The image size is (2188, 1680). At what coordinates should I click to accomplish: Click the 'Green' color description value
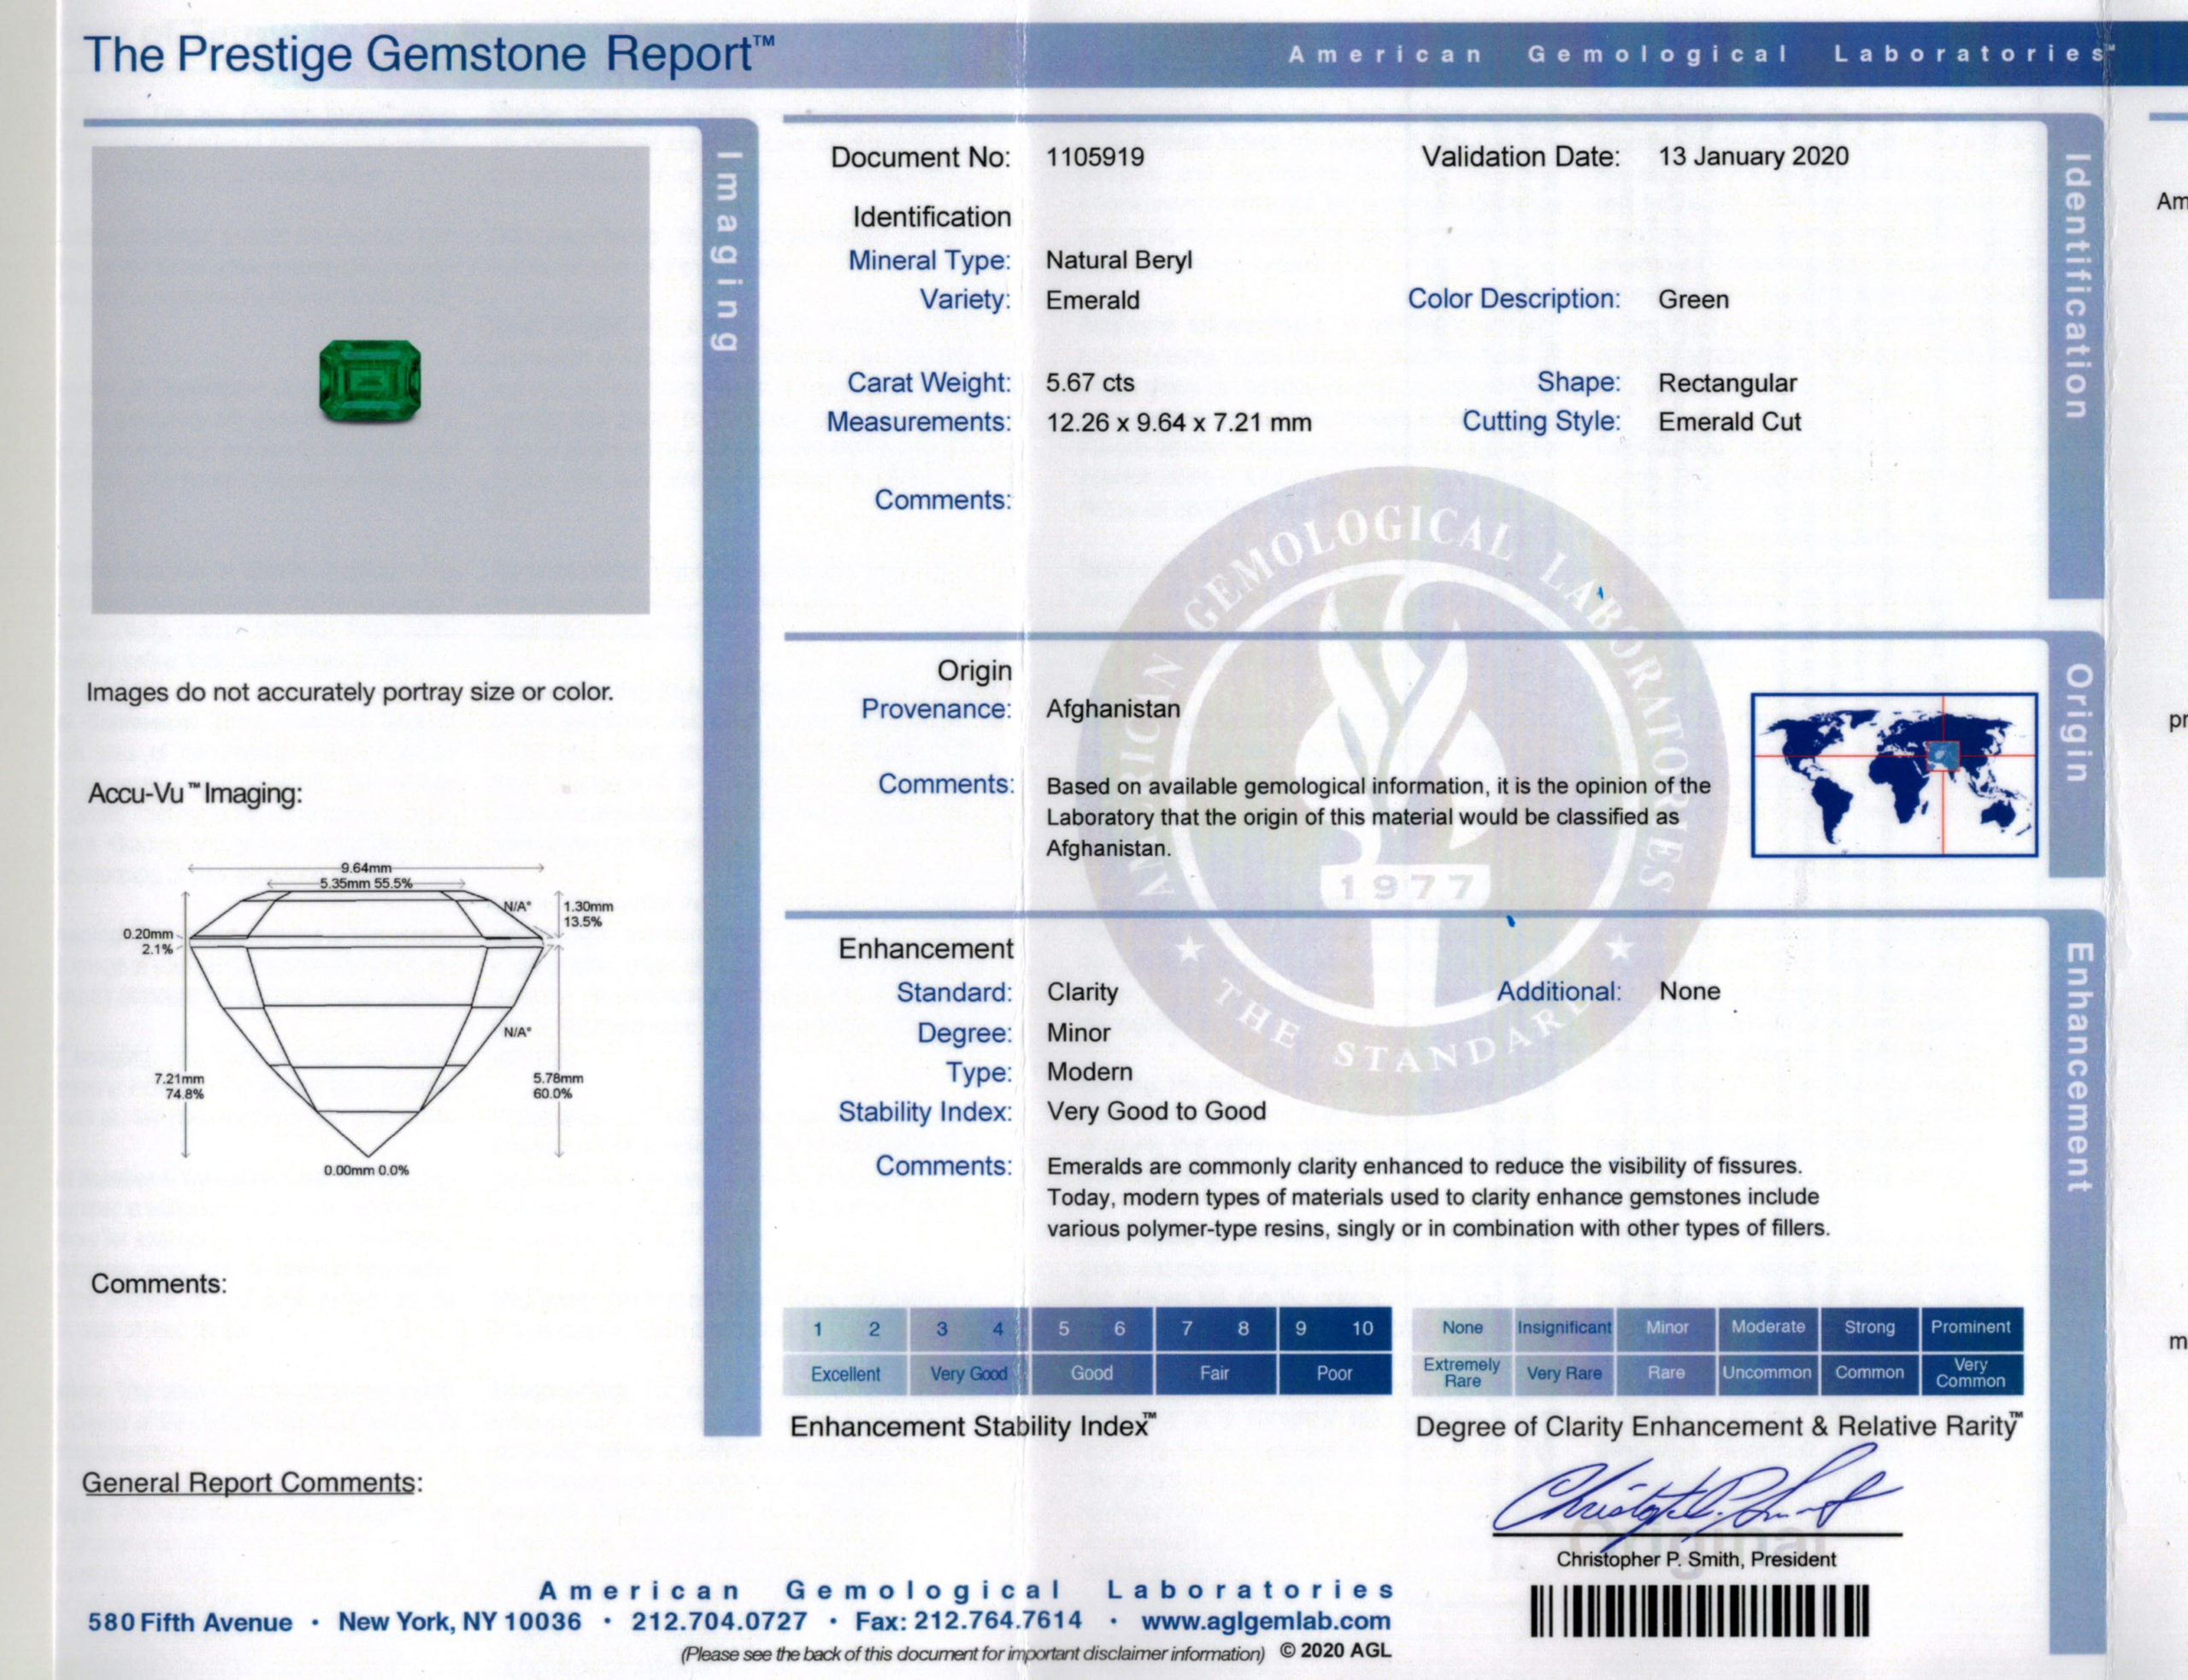point(1693,299)
